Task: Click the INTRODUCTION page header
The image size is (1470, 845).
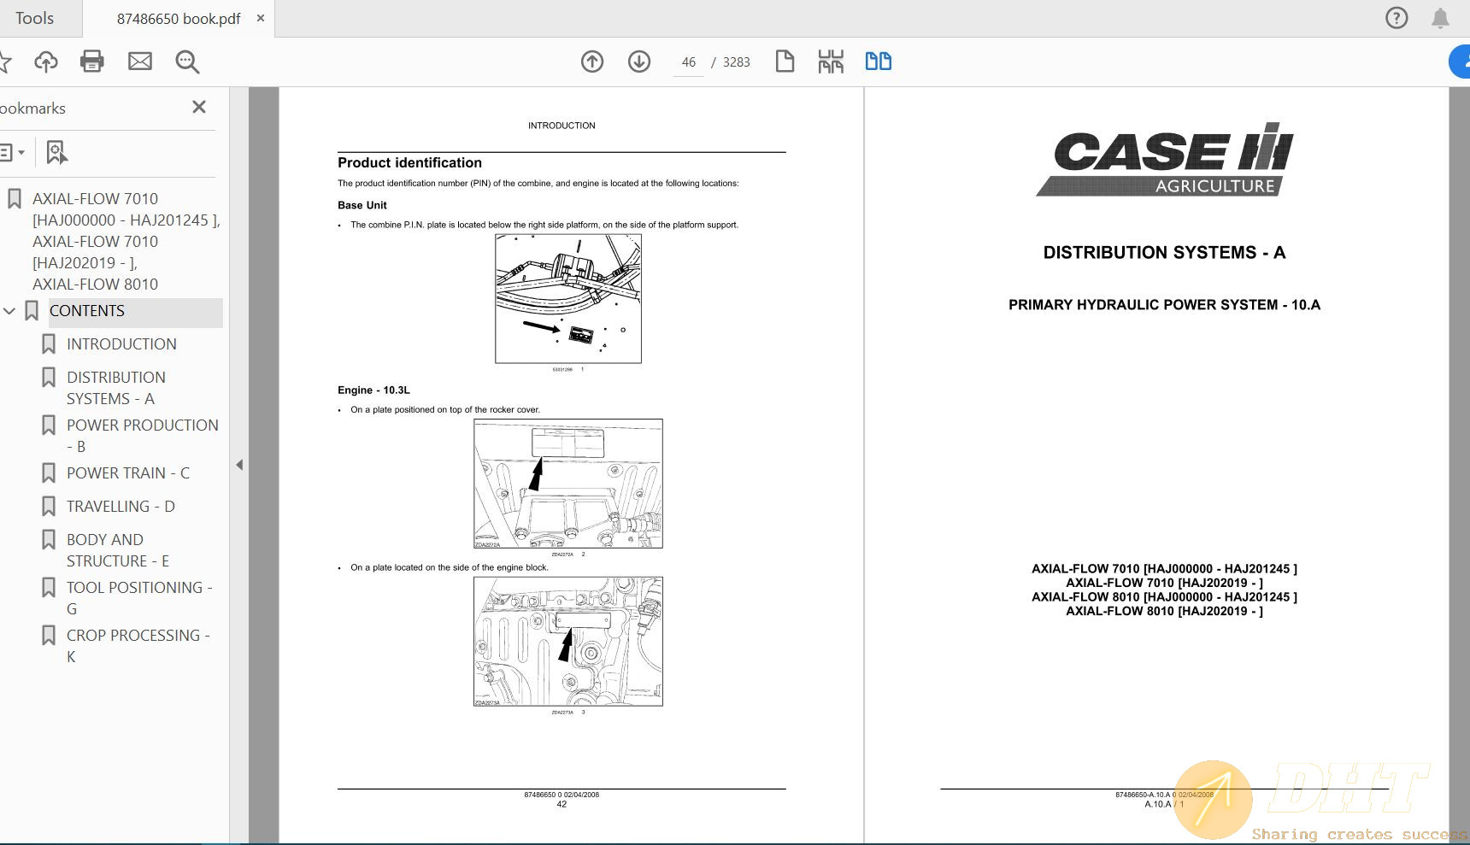Action: [562, 126]
